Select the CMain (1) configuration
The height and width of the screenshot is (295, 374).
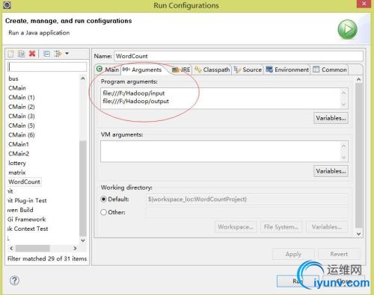pos(22,97)
